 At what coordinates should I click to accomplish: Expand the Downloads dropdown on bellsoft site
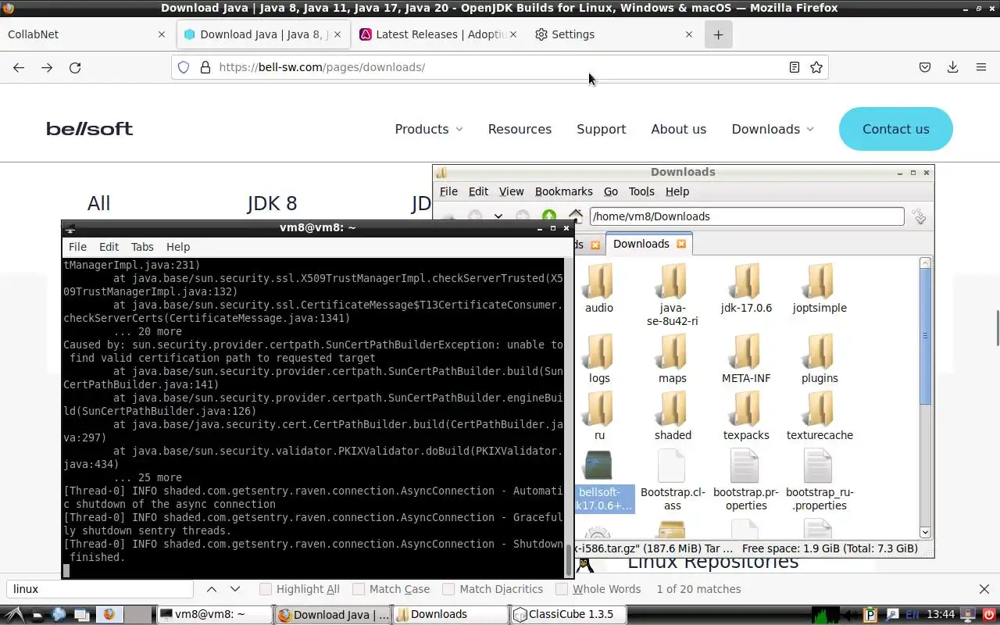coord(773,129)
